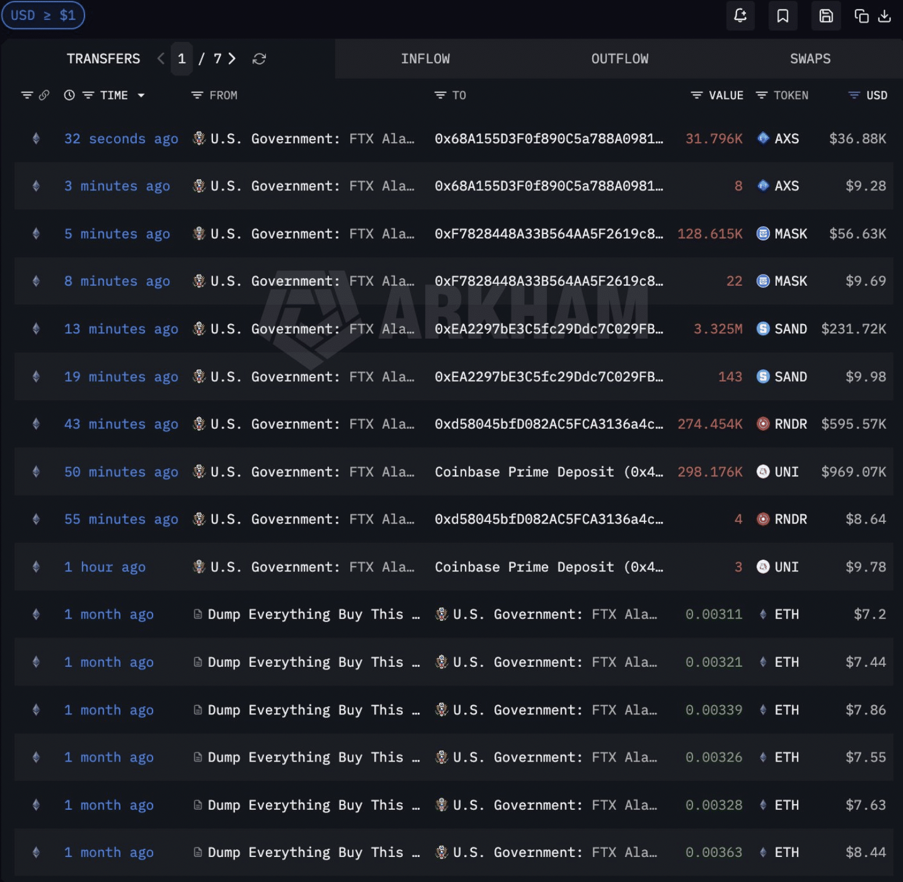The image size is (903, 882).
Task: Click the save disk icon
Action: [826, 16]
